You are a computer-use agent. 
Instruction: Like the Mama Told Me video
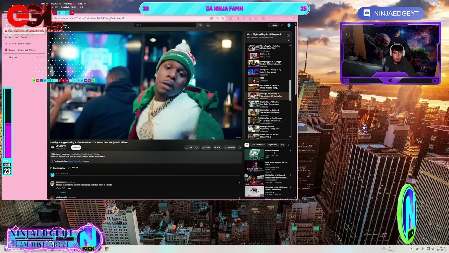click(x=189, y=148)
